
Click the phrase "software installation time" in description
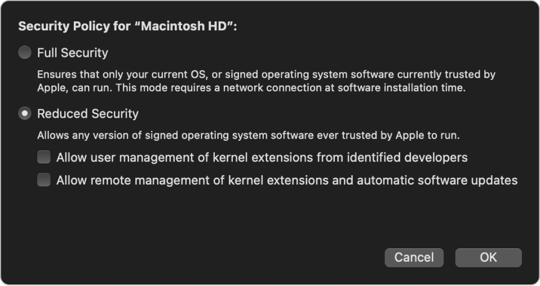point(401,88)
